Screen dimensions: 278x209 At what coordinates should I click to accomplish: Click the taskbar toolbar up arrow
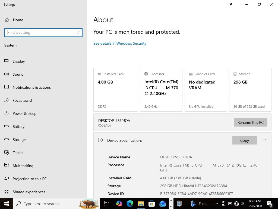171,201
